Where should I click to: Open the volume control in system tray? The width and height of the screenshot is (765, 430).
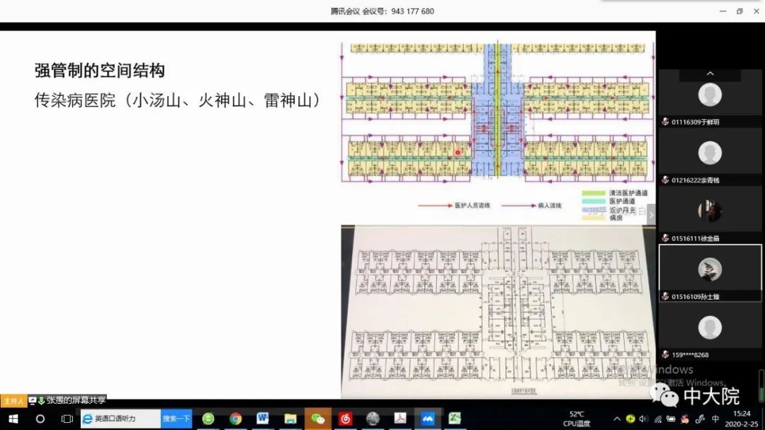(644, 419)
